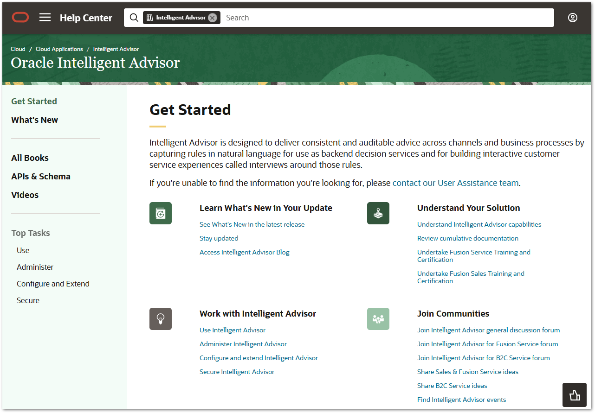Select the Administer top task
595x413 pixels.
coord(35,267)
